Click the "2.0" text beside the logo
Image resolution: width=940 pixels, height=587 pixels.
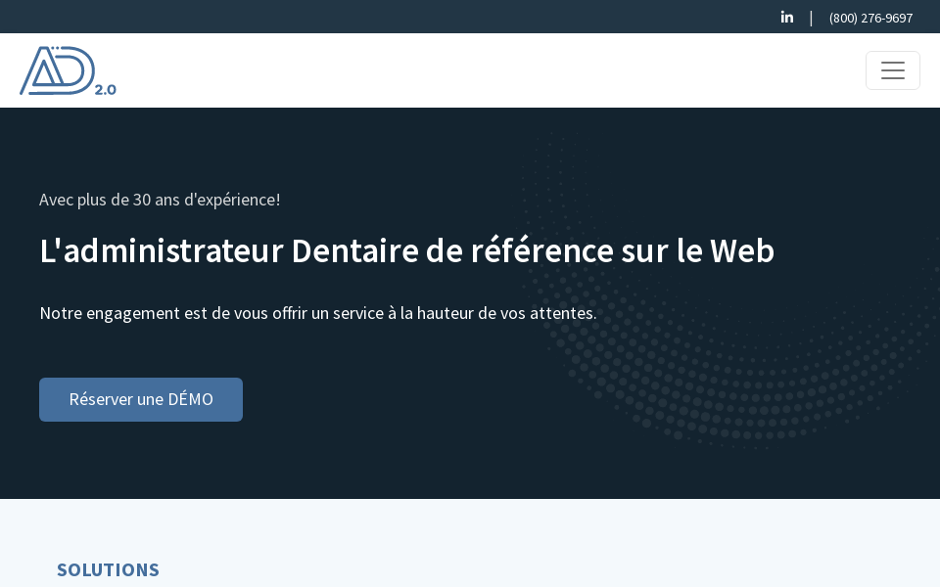click(106, 89)
